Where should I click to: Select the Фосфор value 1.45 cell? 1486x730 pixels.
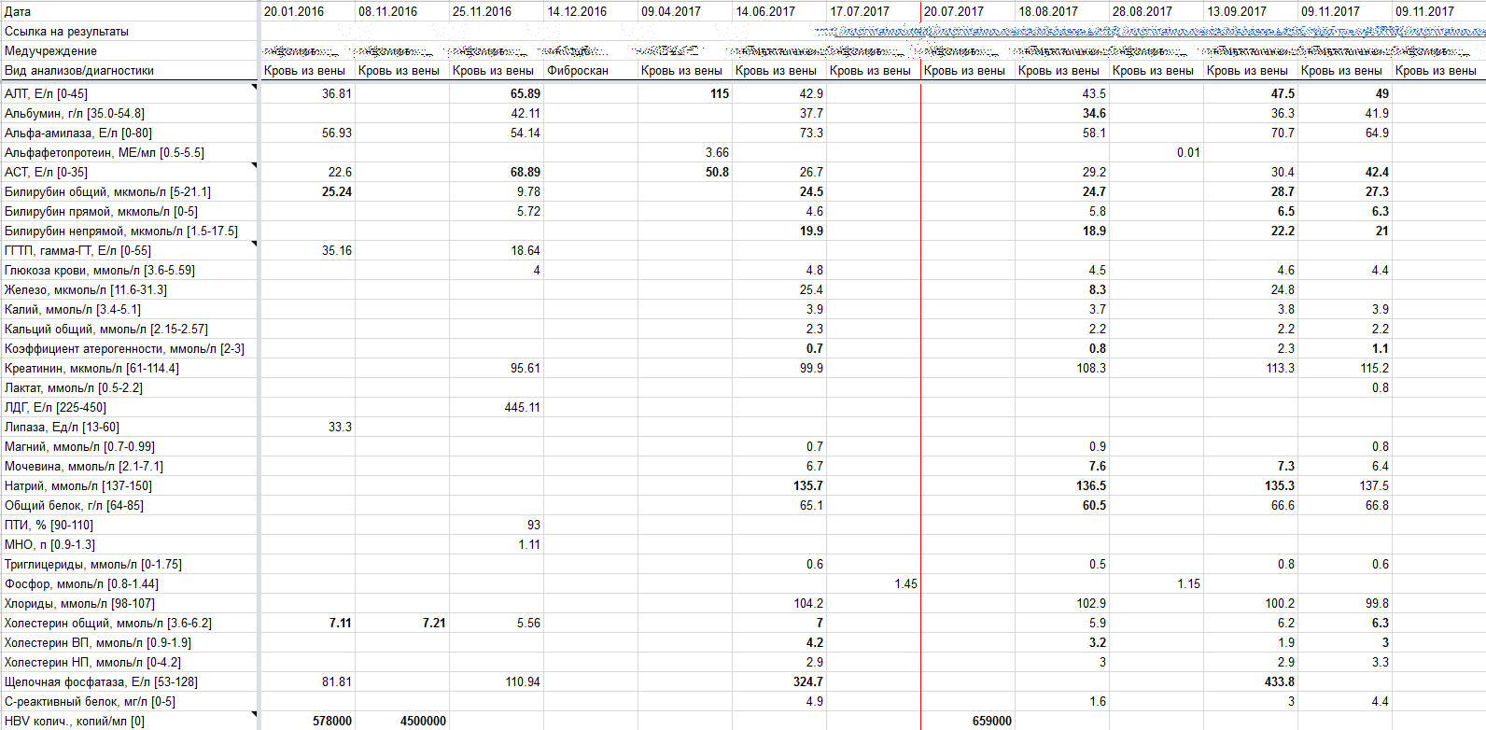pyautogui.click(x=873, y=584)
